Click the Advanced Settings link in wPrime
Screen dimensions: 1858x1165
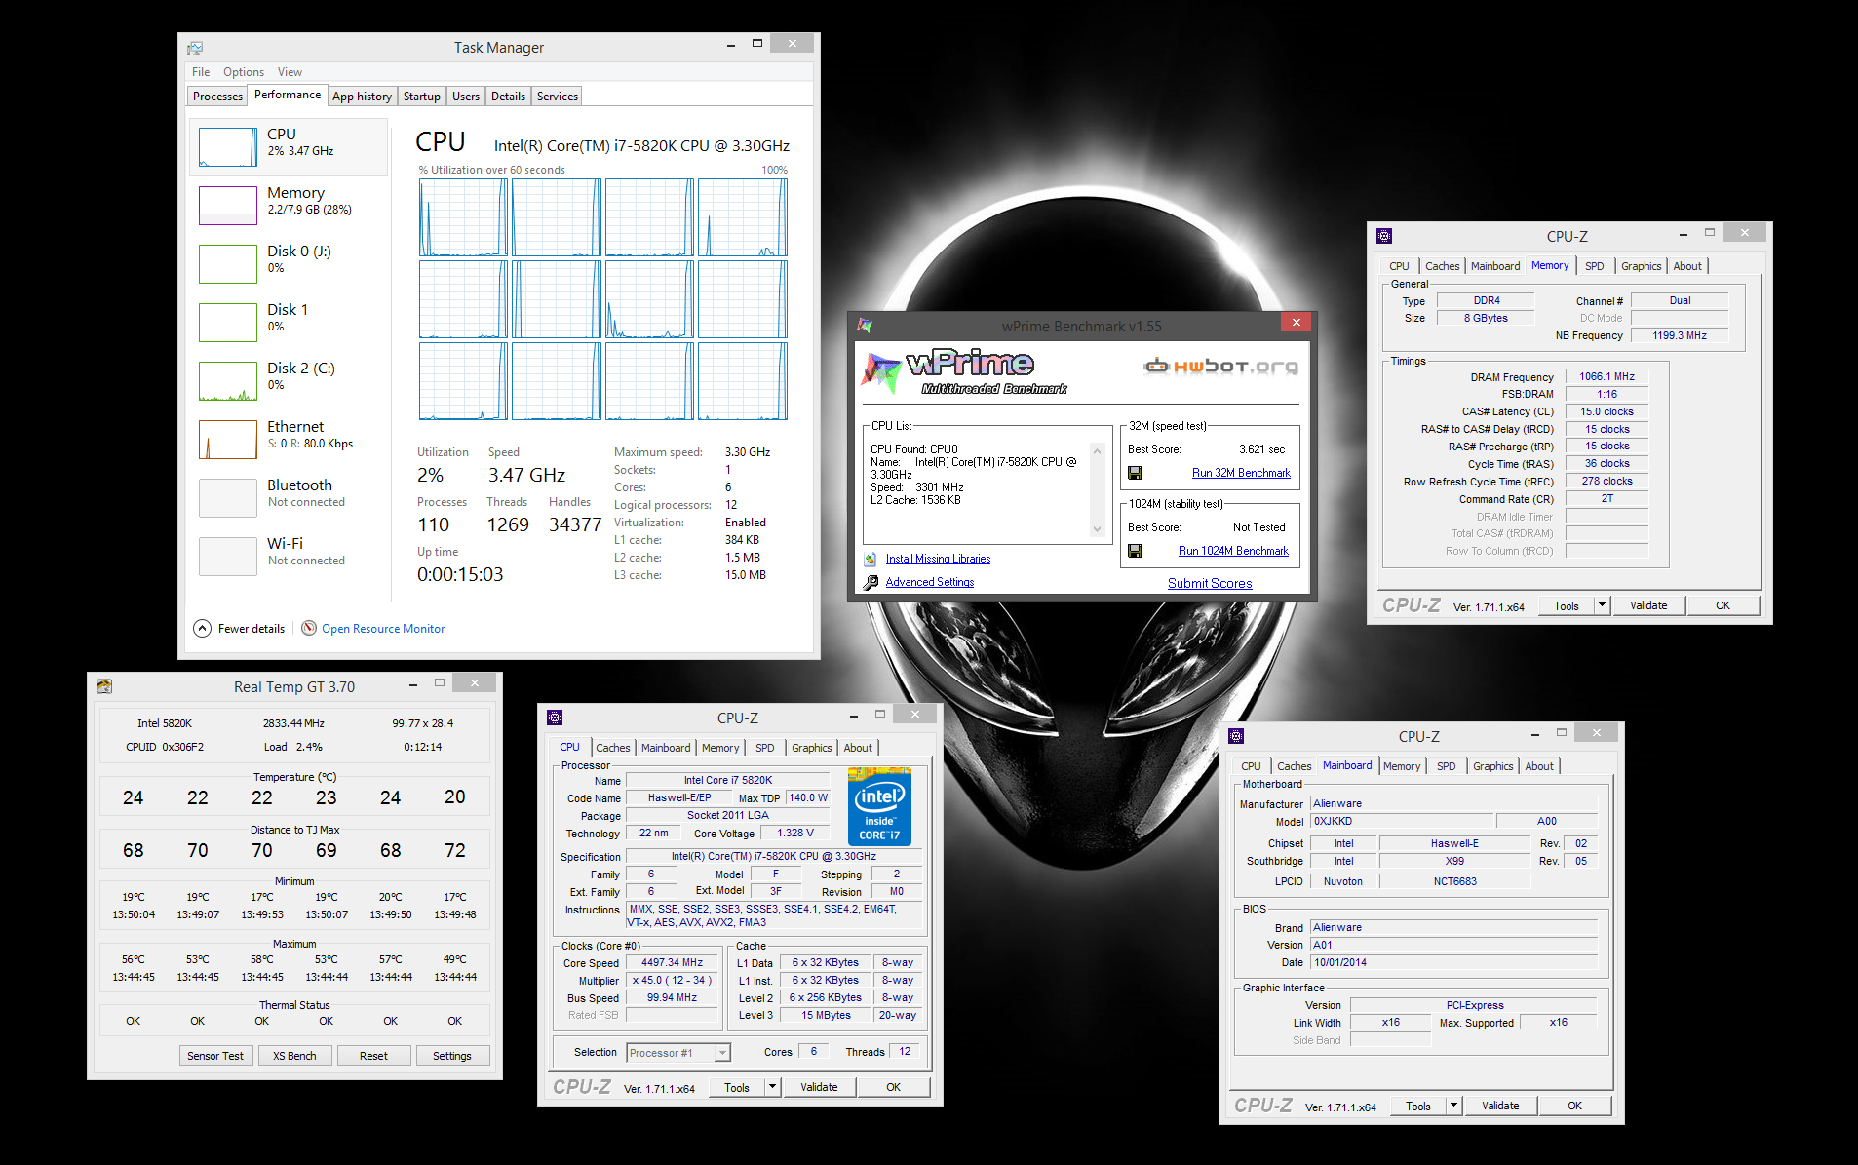(x=930, y=582)
